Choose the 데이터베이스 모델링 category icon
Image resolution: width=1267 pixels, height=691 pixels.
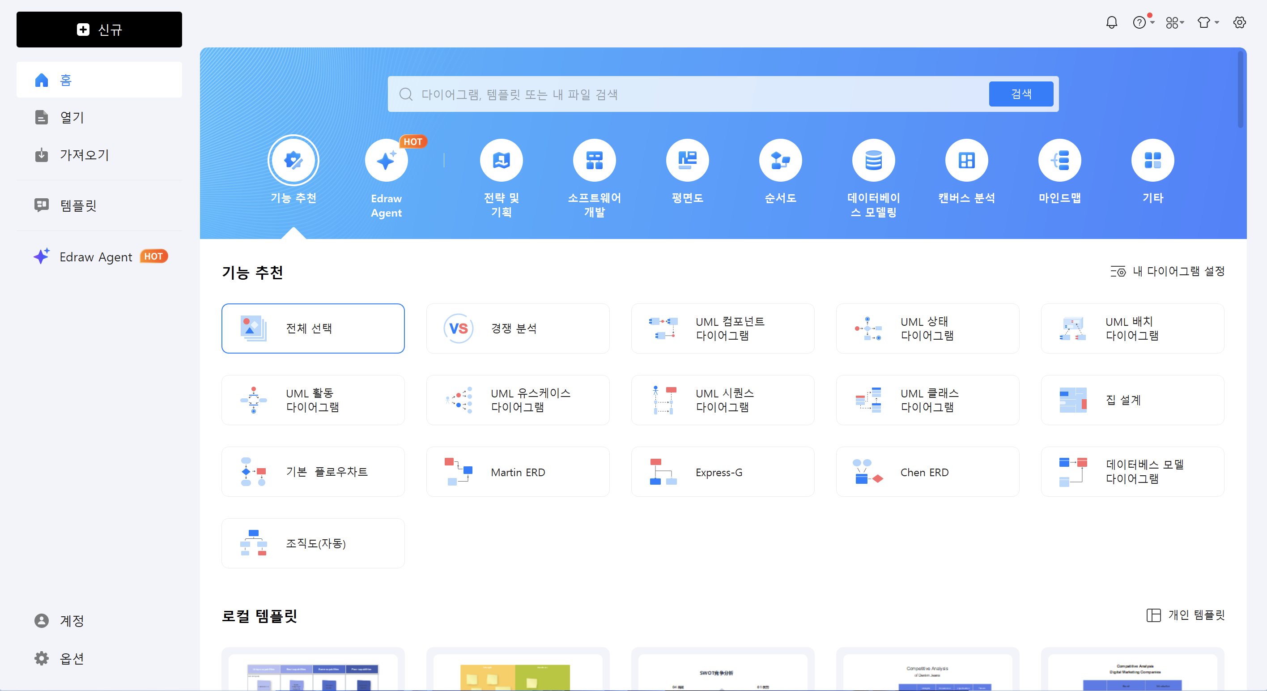[873, 161]
